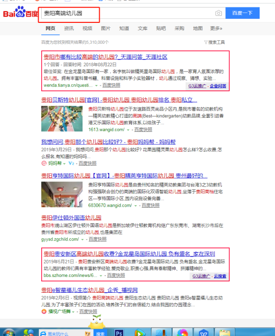Switch to the 贴吧 tab
This screenshot has height=336, width=275.
pos(161,28)
